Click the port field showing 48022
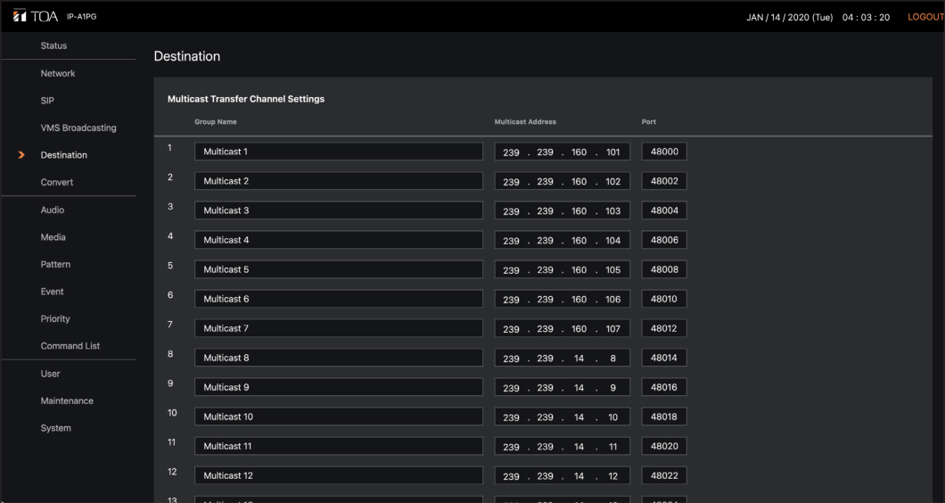Screen dimensions: 945x503 (x=664, y=475)
